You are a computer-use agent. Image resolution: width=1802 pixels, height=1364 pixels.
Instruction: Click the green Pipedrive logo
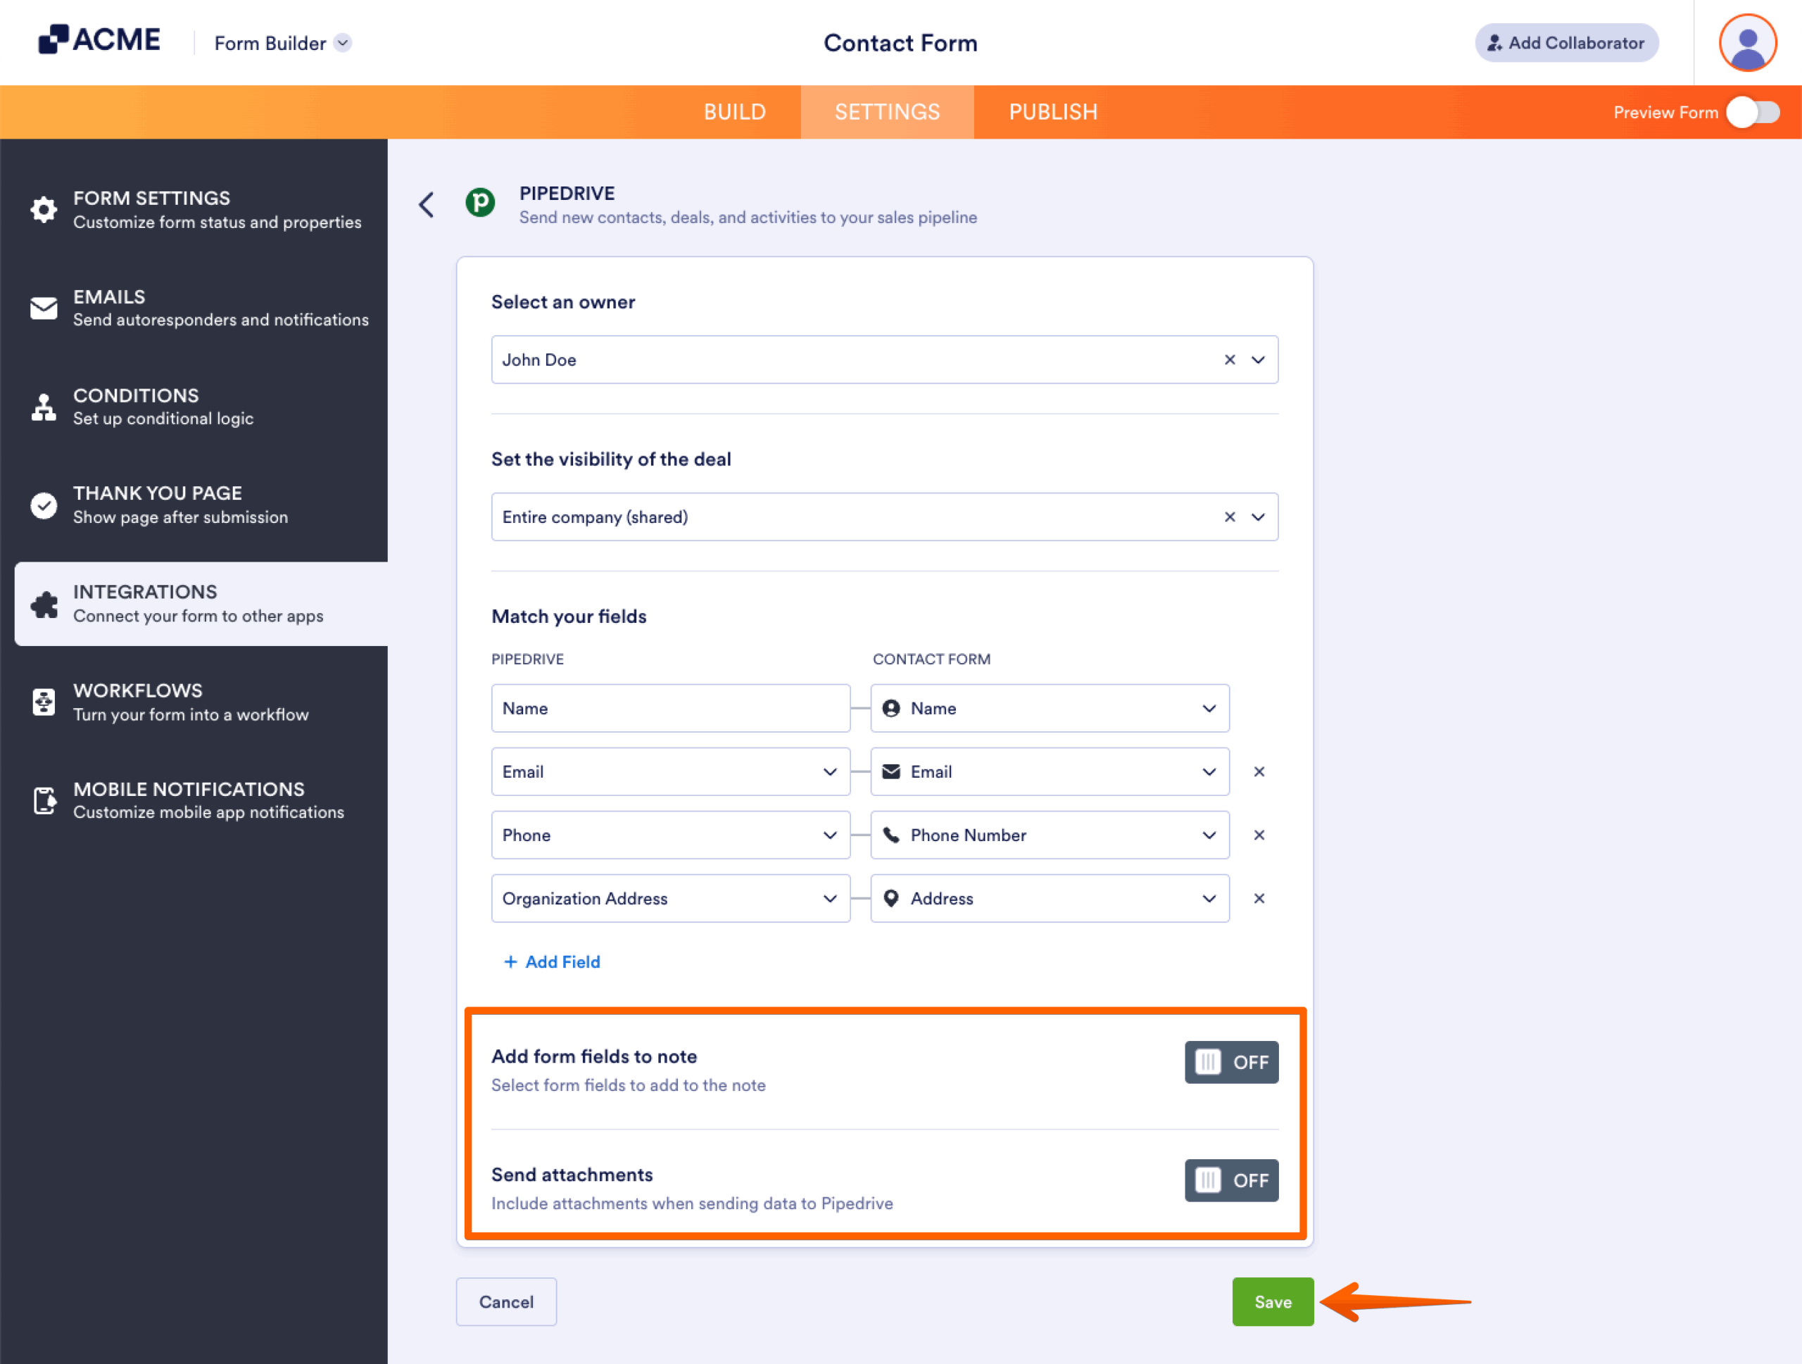coord(480,203)
